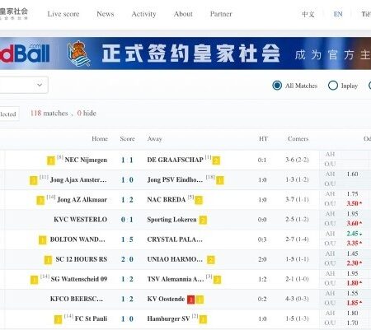The width and height of the screenshot is (371, 330).
Task: Open the About page
Action: (x=183, y=14)
